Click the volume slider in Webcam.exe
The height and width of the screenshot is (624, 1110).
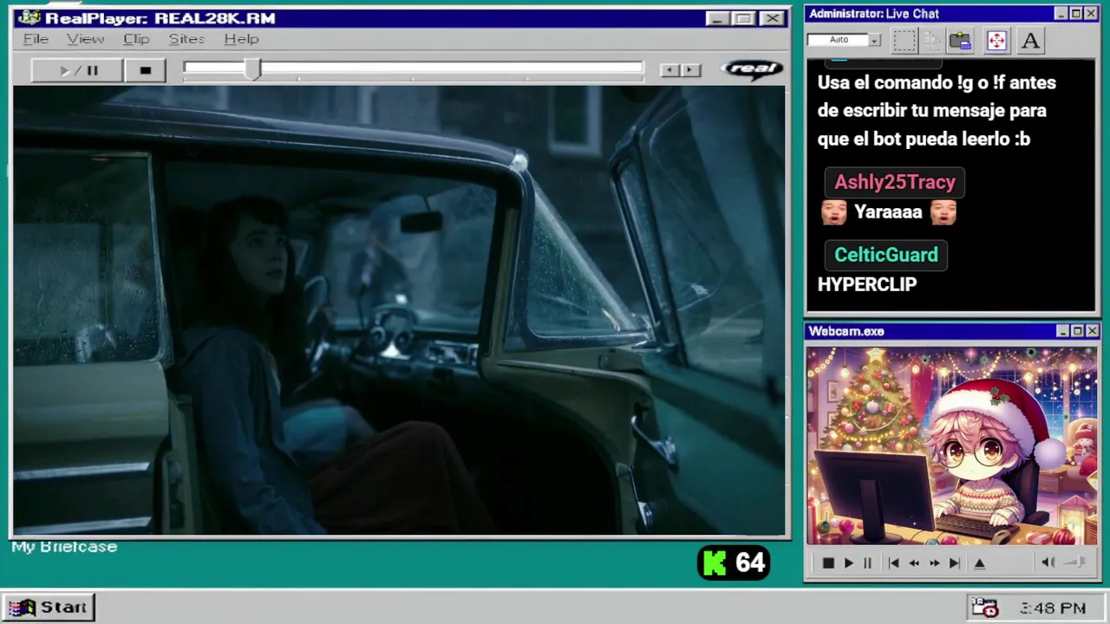point(1075,562)
